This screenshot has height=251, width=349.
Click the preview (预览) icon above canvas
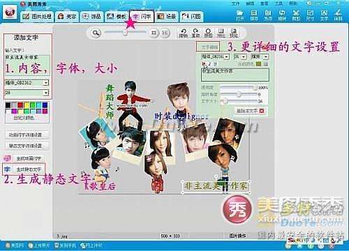(233, 33)
